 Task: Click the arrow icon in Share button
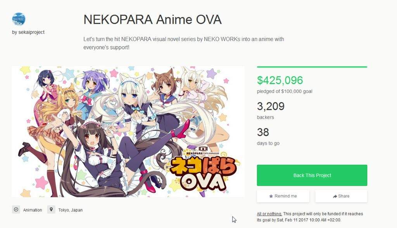pyautogui.click(x=335, y=196)
